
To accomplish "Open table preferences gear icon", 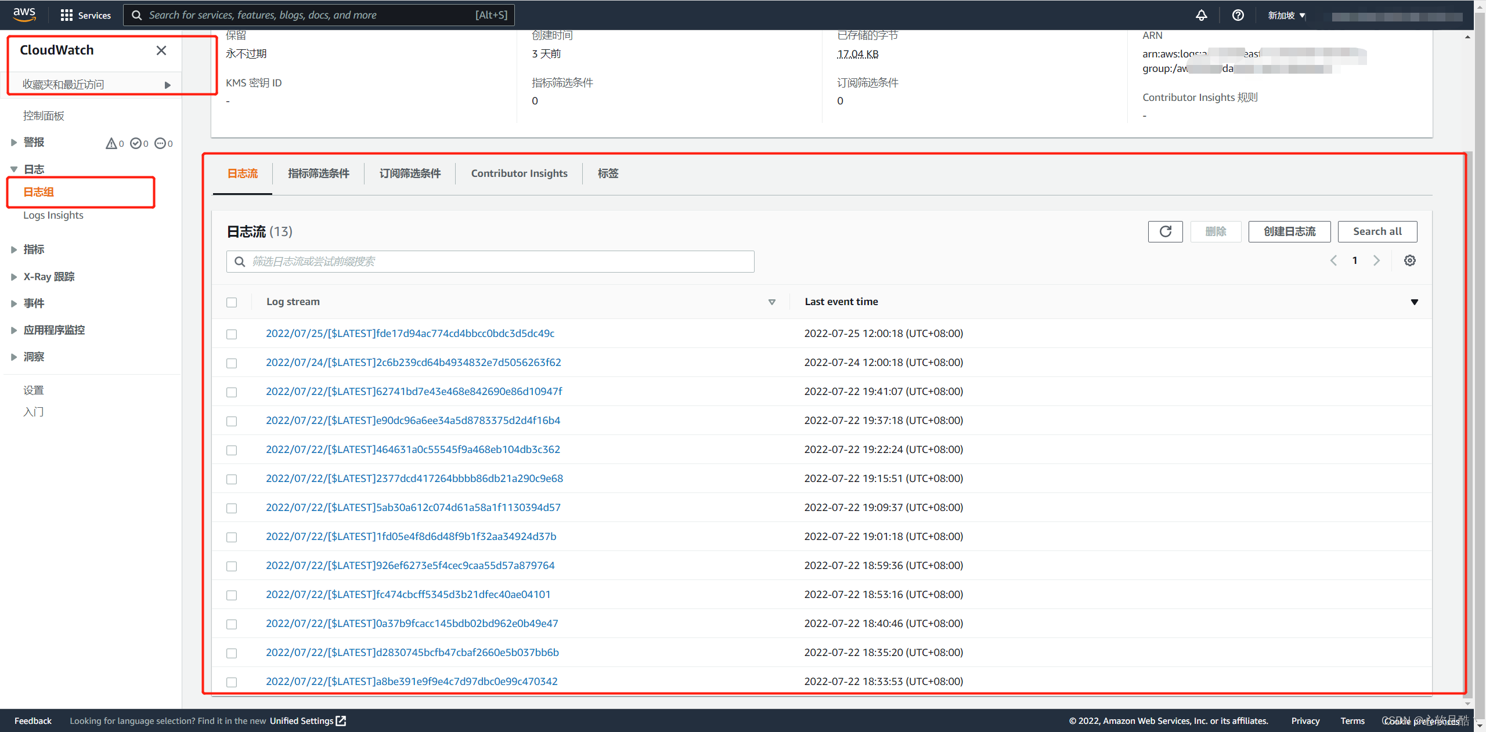I will pyautogui.click(x=1409, y=260).
